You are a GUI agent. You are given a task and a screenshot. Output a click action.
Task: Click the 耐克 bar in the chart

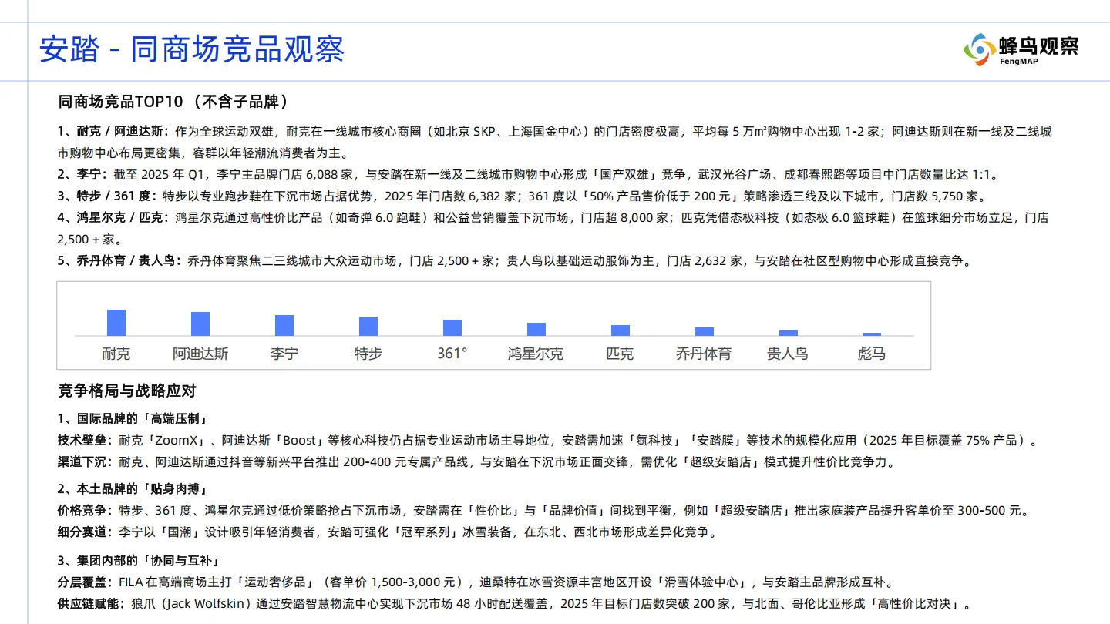(116, 323)
